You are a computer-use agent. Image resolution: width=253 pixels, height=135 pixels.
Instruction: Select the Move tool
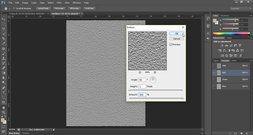[x=4, y=19]
